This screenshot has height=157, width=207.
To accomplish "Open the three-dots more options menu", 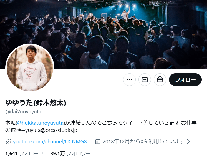I will [x=129, y=79].
